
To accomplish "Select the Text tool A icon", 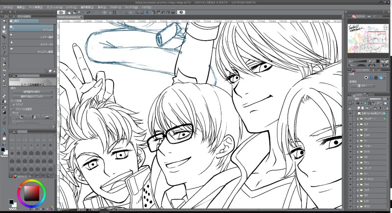I will (4, 134).
